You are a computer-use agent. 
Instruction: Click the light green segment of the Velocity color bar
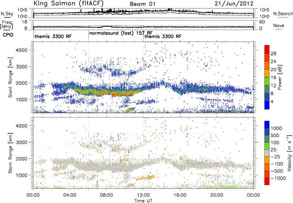tap(267, 146)
